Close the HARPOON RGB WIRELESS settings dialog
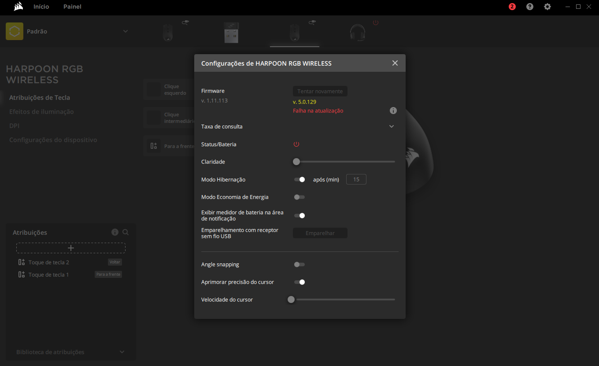Image resolution: width=599 pixels, height=366 pixels. 395,63
